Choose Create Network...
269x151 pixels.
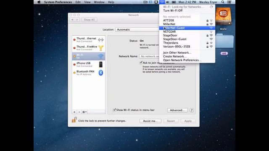(187, 56)
